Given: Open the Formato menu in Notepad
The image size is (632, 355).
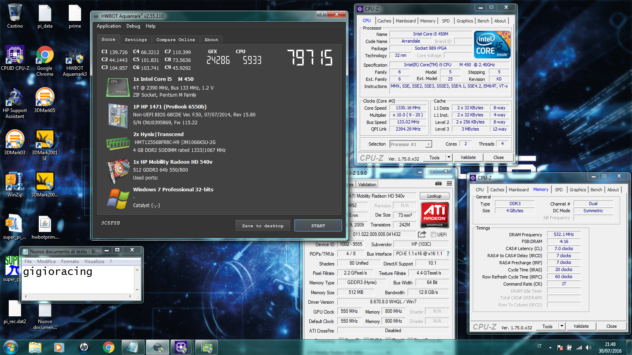Looking at the screenshot, I should pyautogui.click(x=70, y=262).
